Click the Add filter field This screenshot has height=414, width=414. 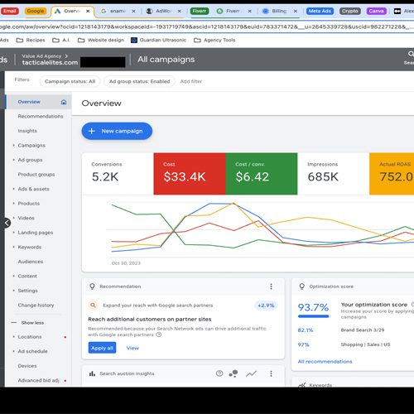(x=191, y=81)
